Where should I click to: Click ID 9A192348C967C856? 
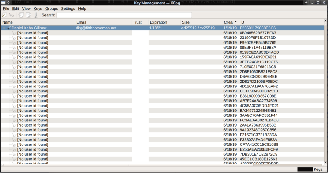pyautogui.click(x=258, y=130)
